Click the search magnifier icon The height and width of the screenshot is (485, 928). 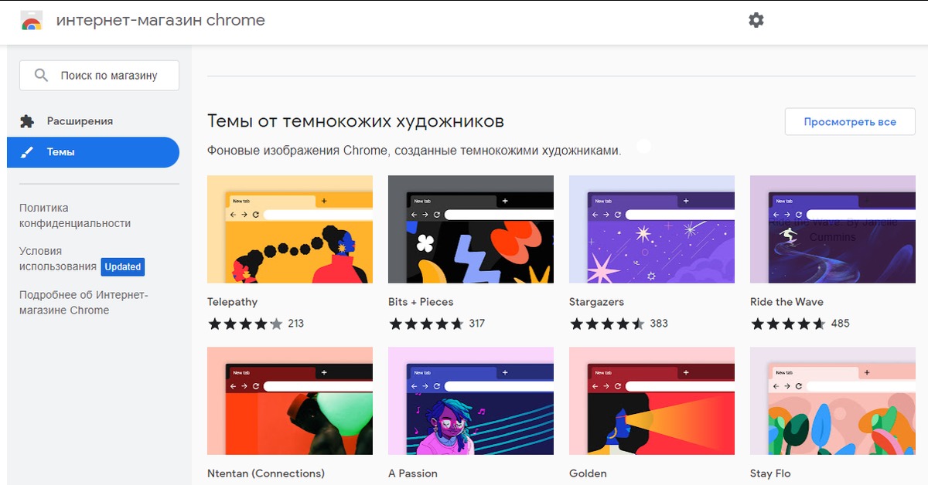click(x=42, y=76)
